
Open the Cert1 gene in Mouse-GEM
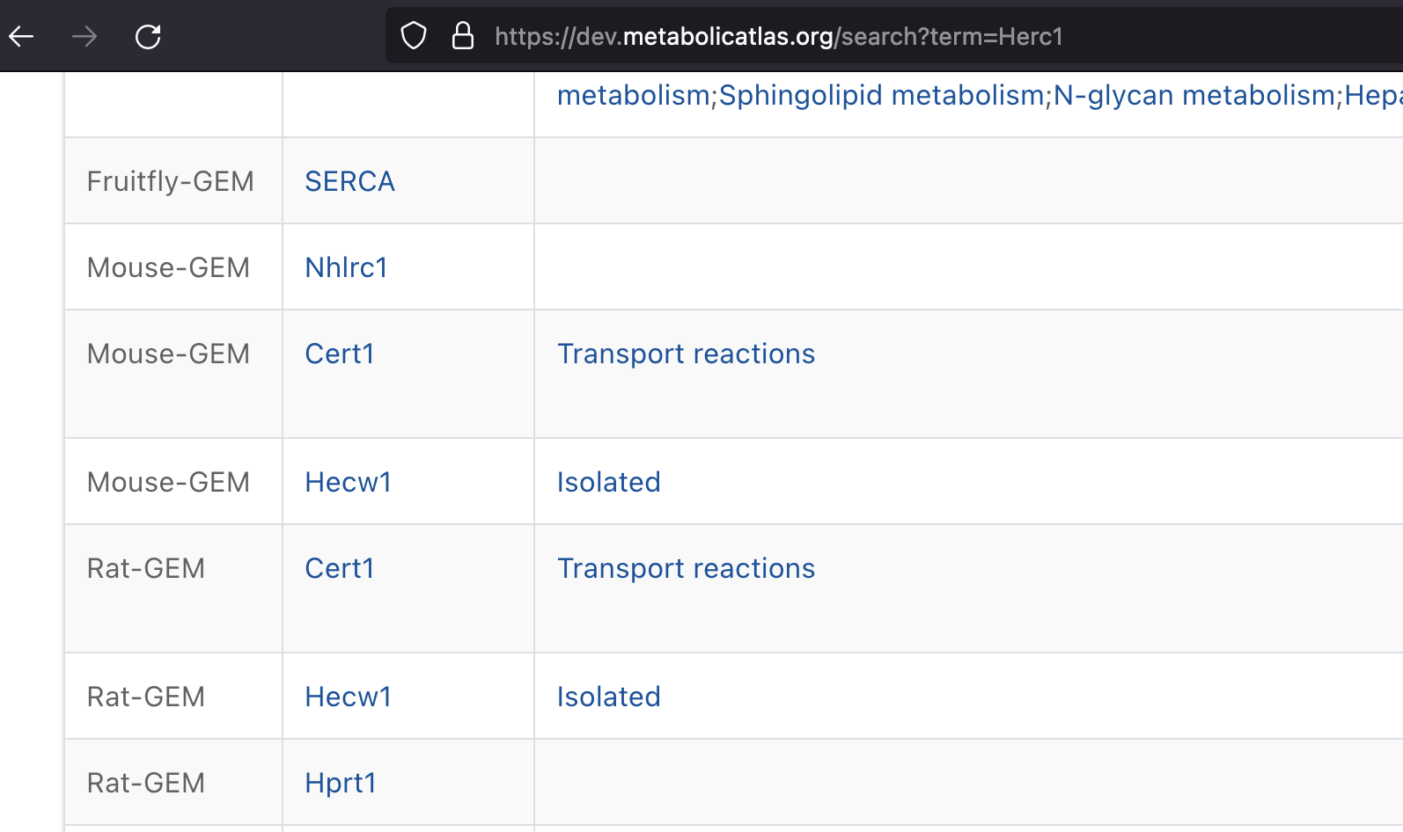tap(340, 354)
